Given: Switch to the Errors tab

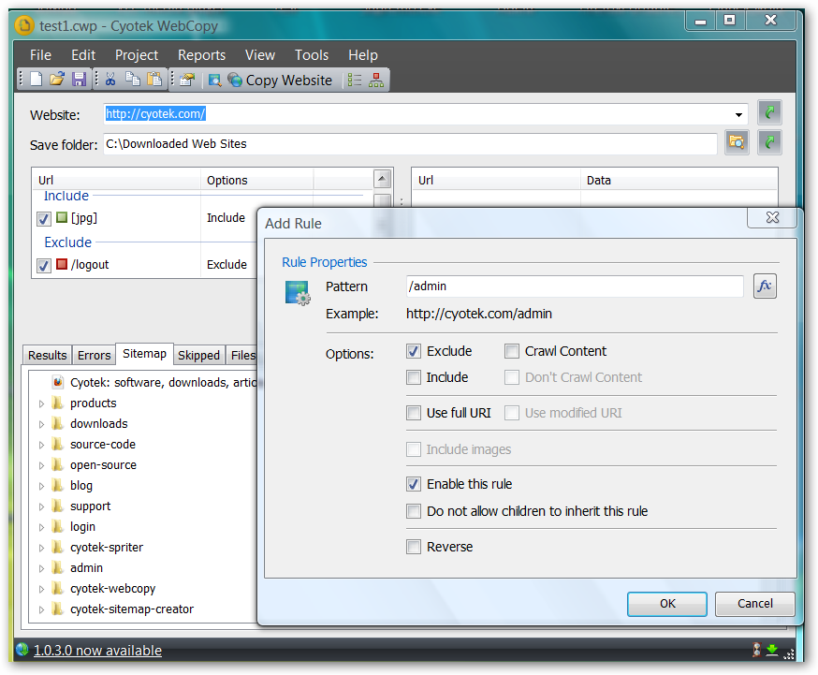Looking at the screenshot, I should click(95, 355).
